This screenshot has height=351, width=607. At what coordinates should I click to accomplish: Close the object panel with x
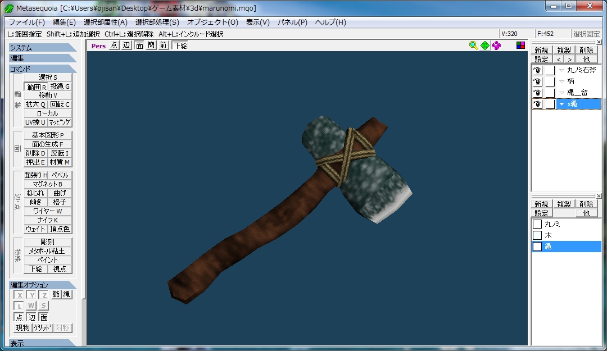599,42
